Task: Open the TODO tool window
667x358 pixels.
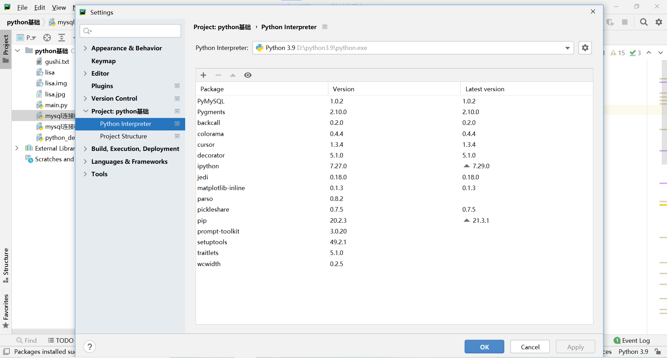Action: 61,340
